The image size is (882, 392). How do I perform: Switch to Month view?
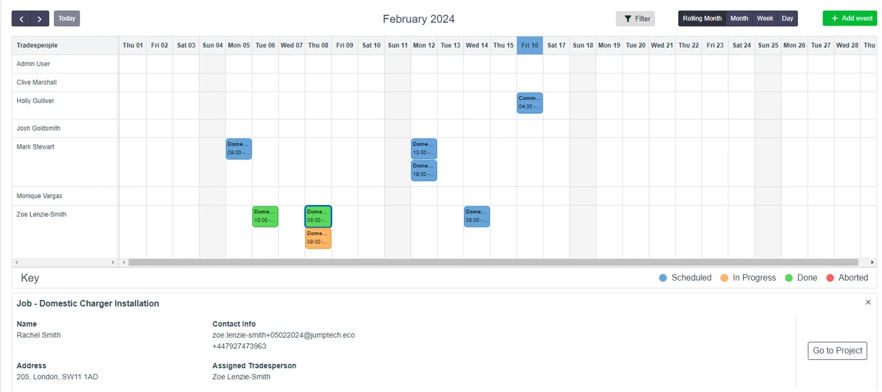pyautogui.click(x=739, y=19)
